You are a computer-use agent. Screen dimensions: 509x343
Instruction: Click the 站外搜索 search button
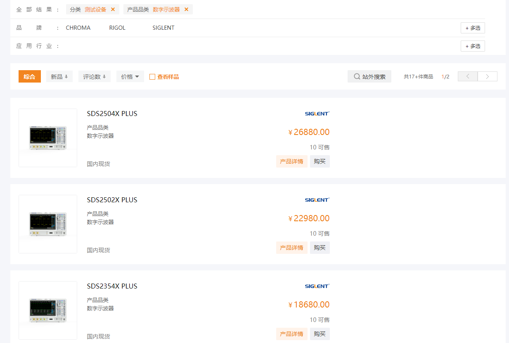pyautogui.click(x=369, y=77)
